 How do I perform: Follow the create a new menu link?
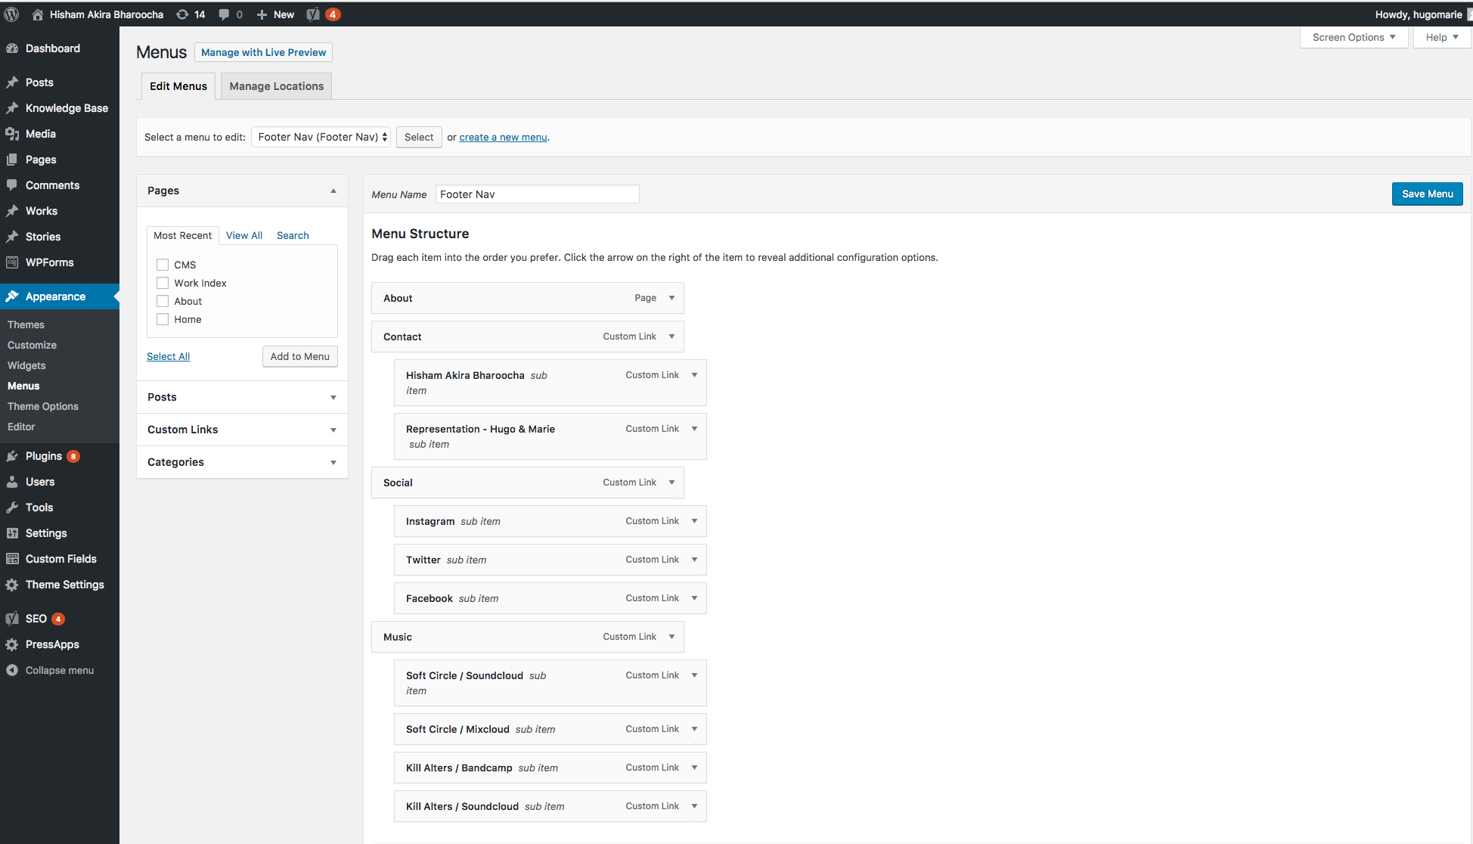tap(503, 137)
